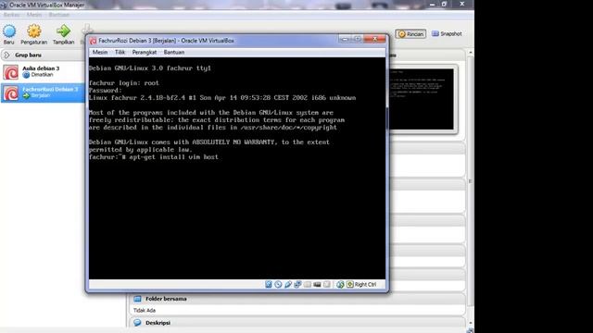The image size is (593, 333).
Task: Click the Aulia debian 3 swirl icon
Action: pos(10,72)
